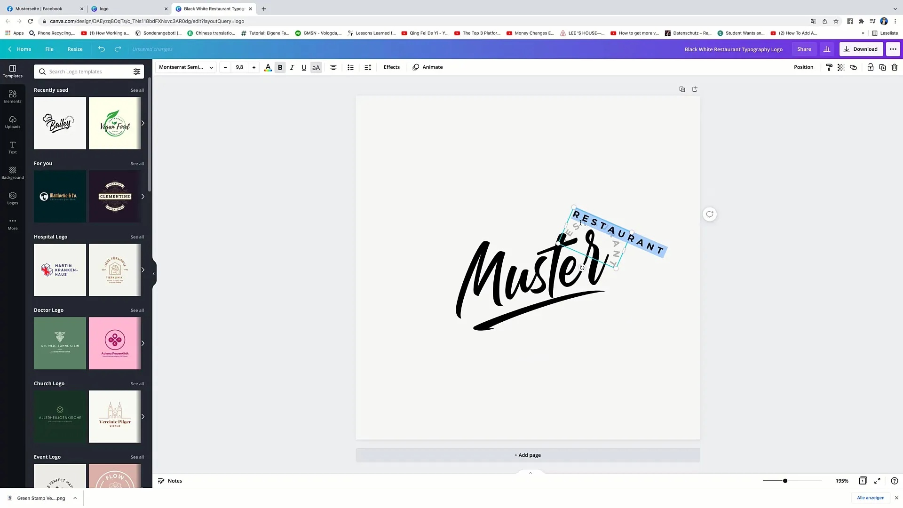The width and height of the screenshot is (903, 508).
Task: Go back to Home
Action: click(20, 49)
